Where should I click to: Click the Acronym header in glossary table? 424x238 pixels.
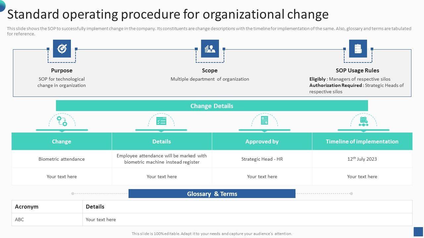(27, 207)
